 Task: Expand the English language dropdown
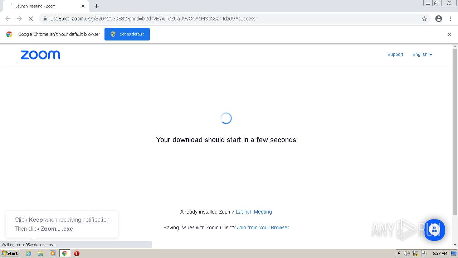(422, 54)
